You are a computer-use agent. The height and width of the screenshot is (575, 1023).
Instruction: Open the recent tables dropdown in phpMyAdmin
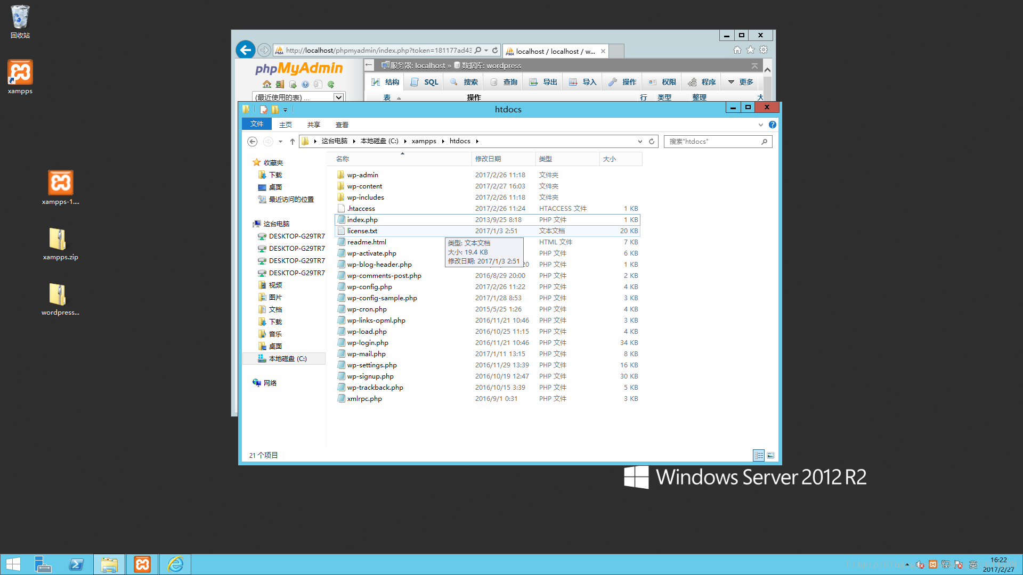pos(338,97)
